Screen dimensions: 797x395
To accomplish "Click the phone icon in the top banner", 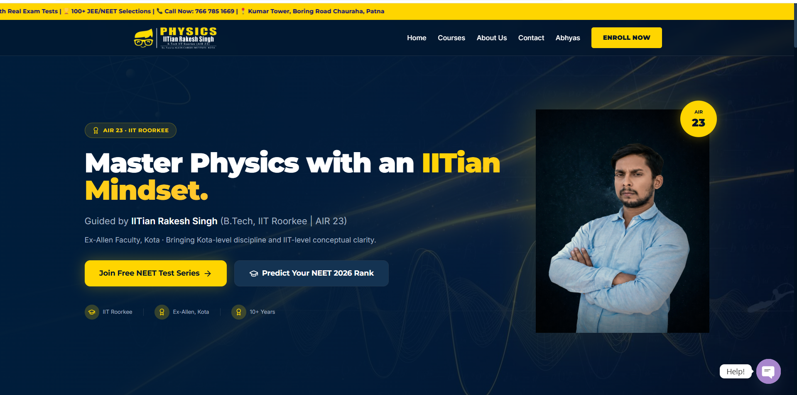I will pyautogui.click(x=160, y=11).
